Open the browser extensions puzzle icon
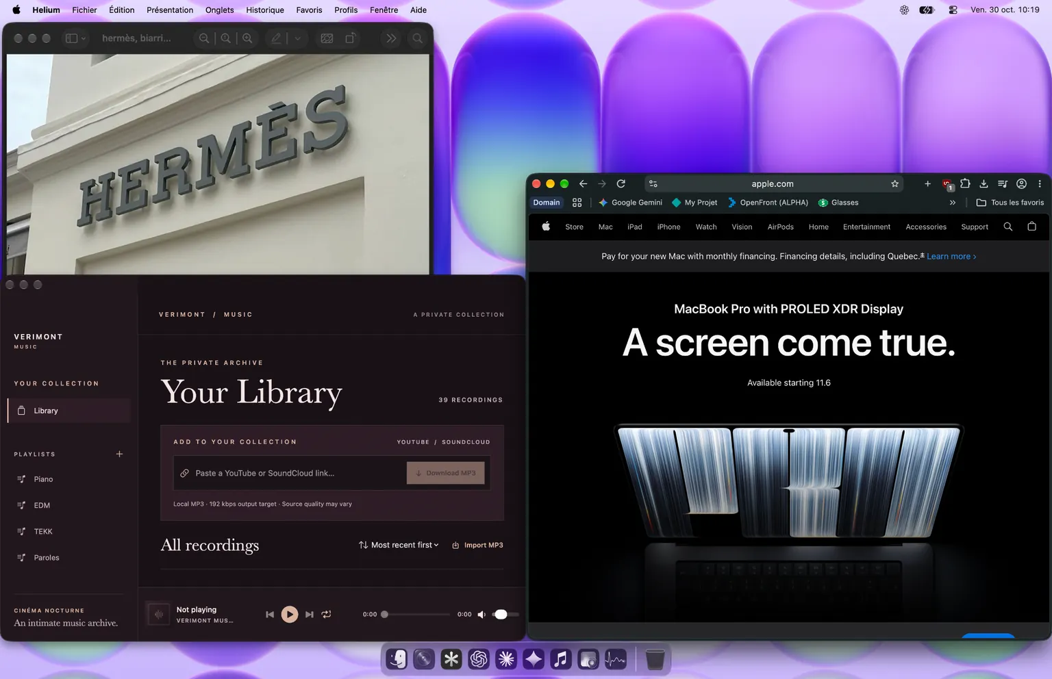 point(965,183)
